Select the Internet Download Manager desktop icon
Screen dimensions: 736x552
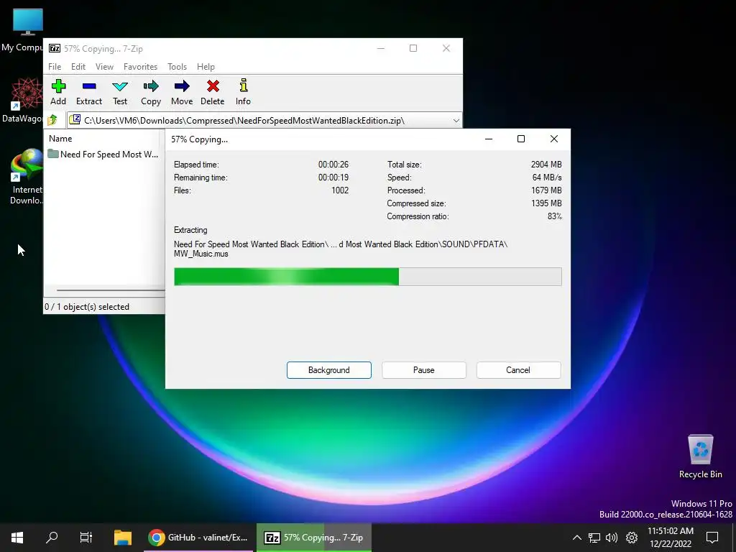(27, 177)
